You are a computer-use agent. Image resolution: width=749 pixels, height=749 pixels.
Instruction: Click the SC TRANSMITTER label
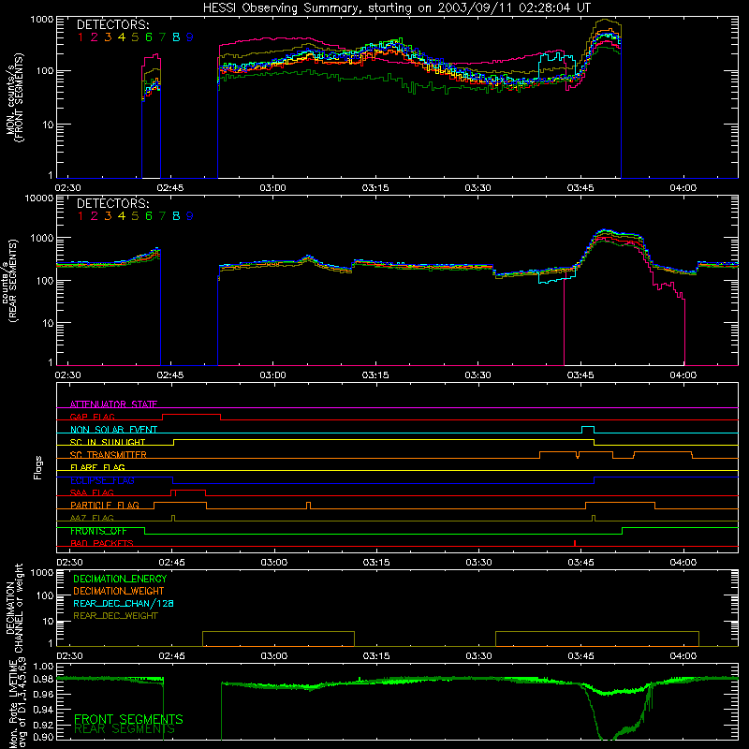109,455
